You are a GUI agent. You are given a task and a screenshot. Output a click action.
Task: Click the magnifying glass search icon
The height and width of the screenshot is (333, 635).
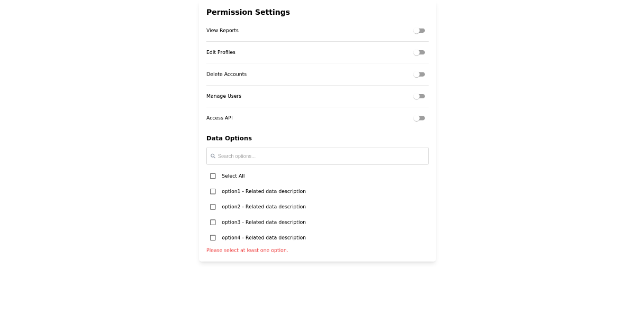pyautogui.click(x=213, y=156)
